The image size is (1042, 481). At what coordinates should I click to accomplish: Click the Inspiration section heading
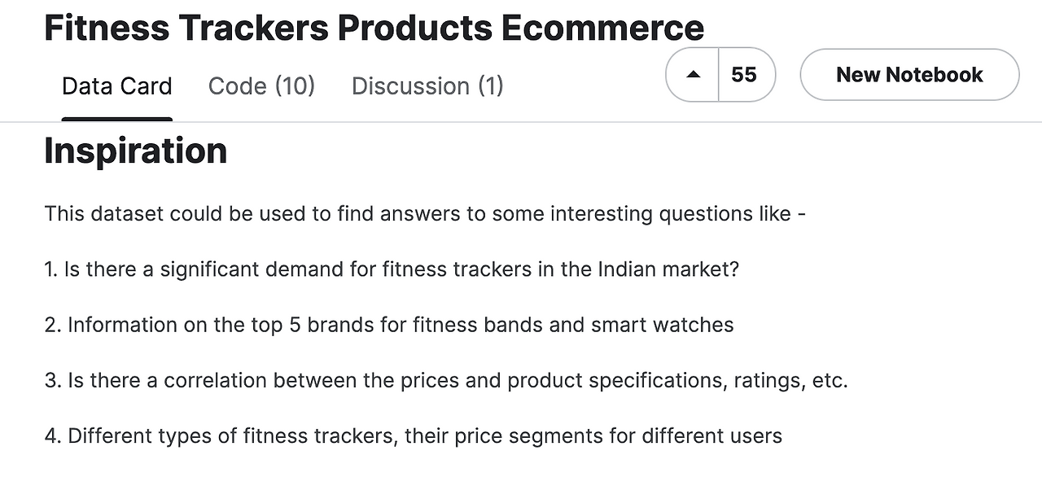[x=135, y=151]
